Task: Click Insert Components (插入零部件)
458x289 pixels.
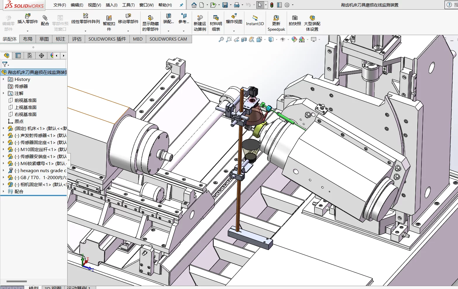Action: click(28, 19)
